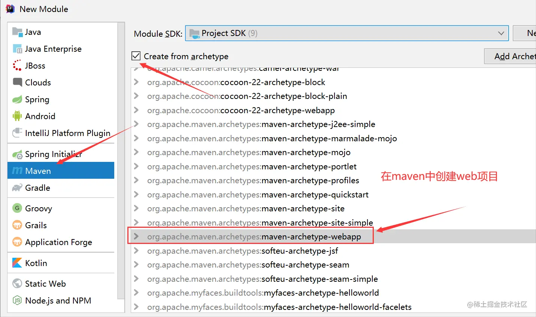Click the Node.js and NPM icon
Viewport: 536px width, 317px height.
point(17,300)
